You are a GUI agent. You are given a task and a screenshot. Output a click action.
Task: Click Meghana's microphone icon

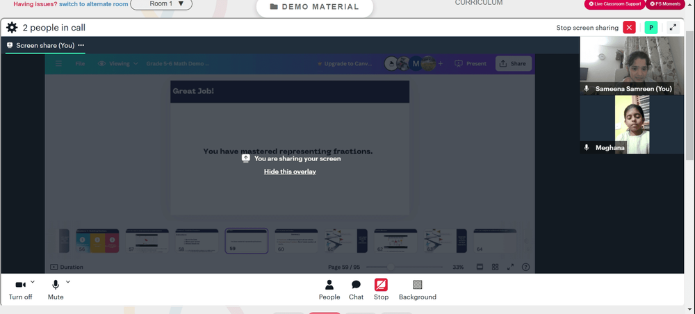coord(587,148)
